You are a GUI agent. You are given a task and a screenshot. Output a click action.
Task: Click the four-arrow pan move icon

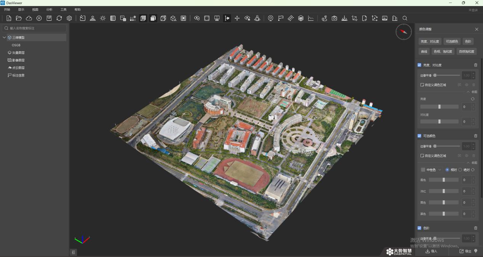pyautogui.click(x=237, y=18)
